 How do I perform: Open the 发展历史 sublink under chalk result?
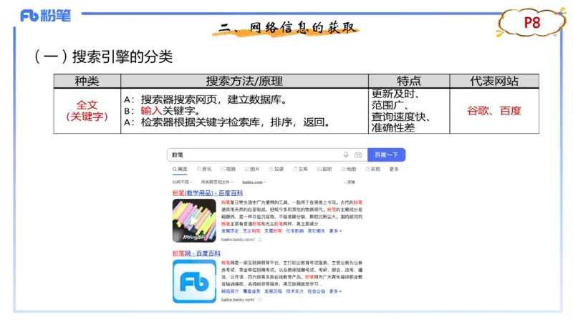tap(230, 231)
